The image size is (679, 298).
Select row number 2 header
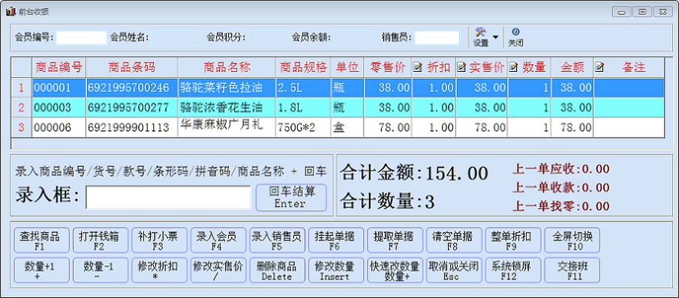pos(21,108)
